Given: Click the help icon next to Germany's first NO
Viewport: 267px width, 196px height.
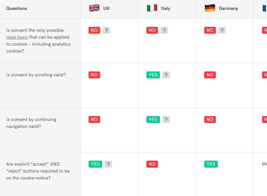Looking at the screenshot, I should (x=222, y=30).
